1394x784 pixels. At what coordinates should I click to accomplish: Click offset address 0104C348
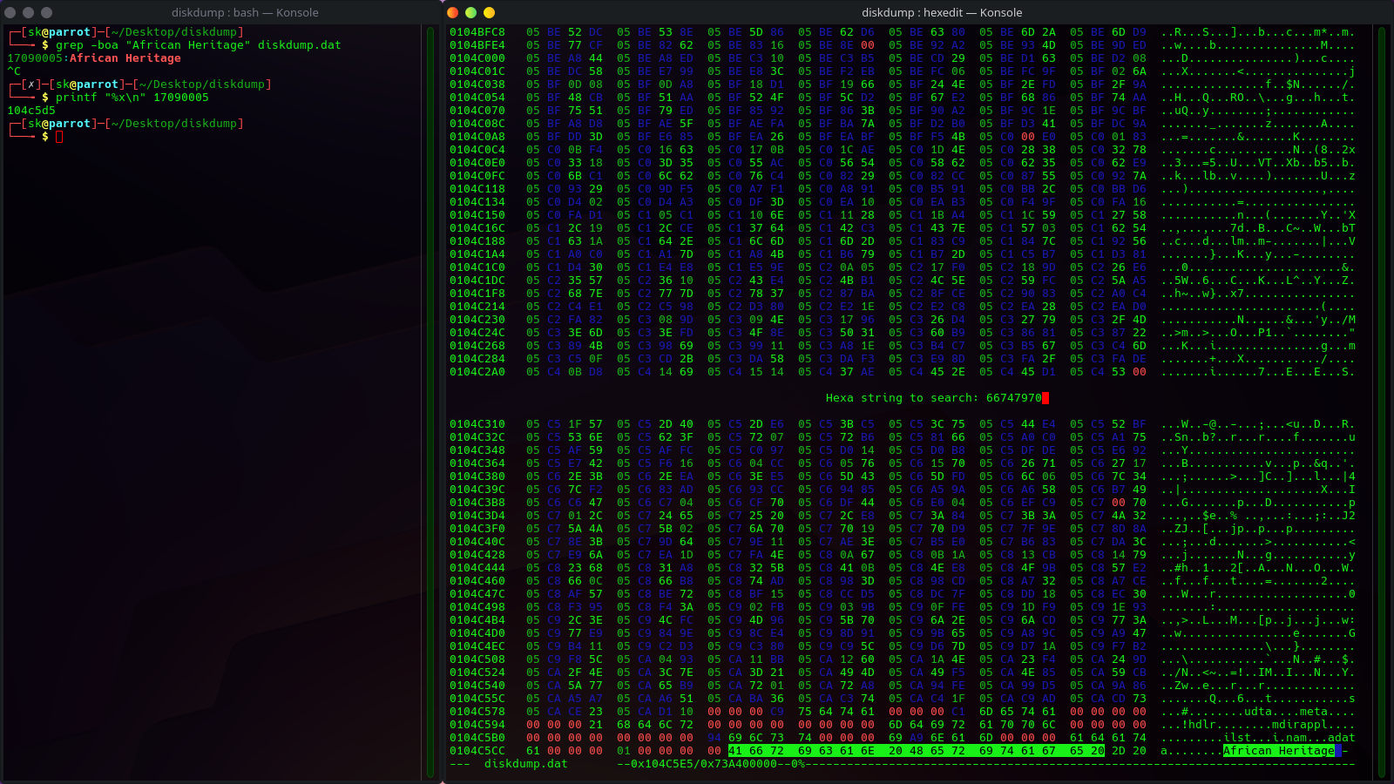[x=477, y=450]
